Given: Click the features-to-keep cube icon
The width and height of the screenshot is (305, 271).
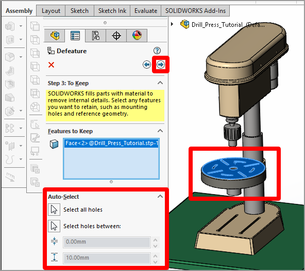Looking at the screenshot, I should click(x=54, y=144).
